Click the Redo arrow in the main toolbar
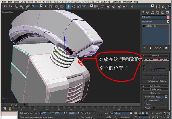The image size is (172, 119). (11, 7)
